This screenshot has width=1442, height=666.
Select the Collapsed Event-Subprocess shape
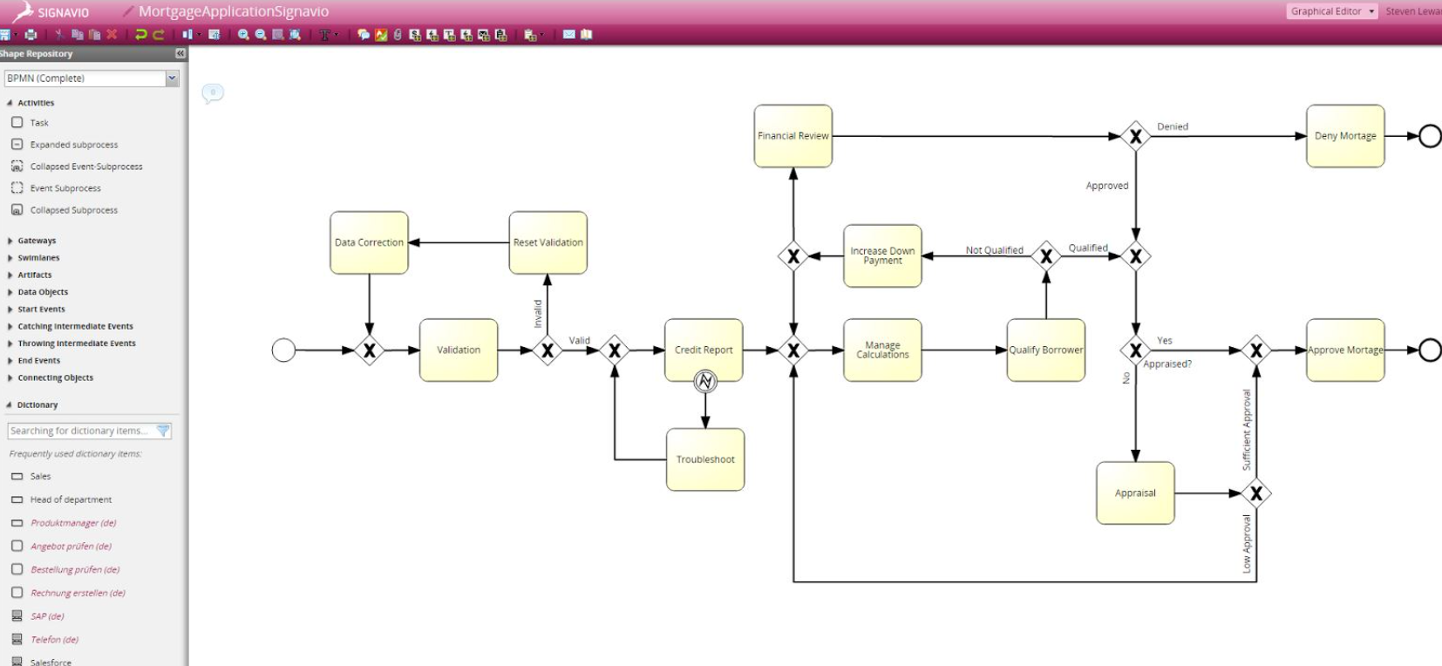coord(78,166)
